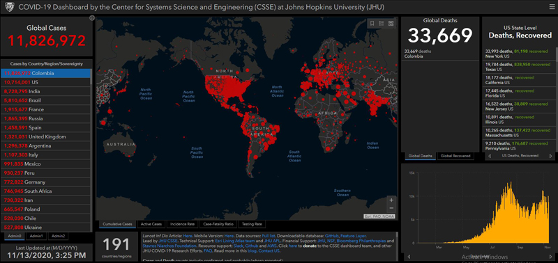
Task: Go to next US state level panel
Action: 550,156
